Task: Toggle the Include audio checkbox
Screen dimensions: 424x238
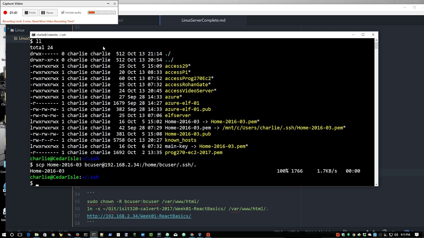Action: pos(63,13)
